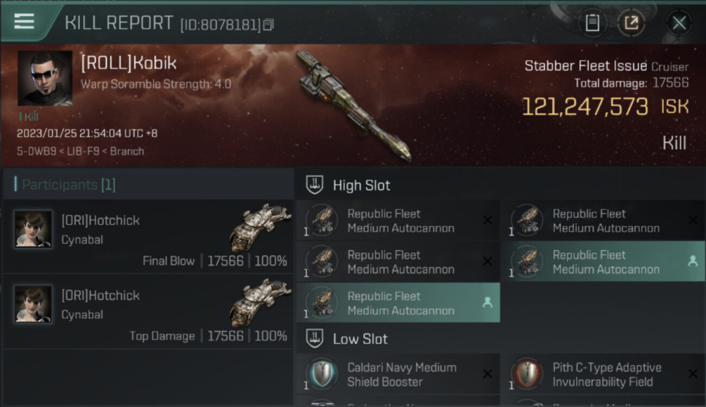Click the X mark on the first Autocannon

tap(487, 220)
